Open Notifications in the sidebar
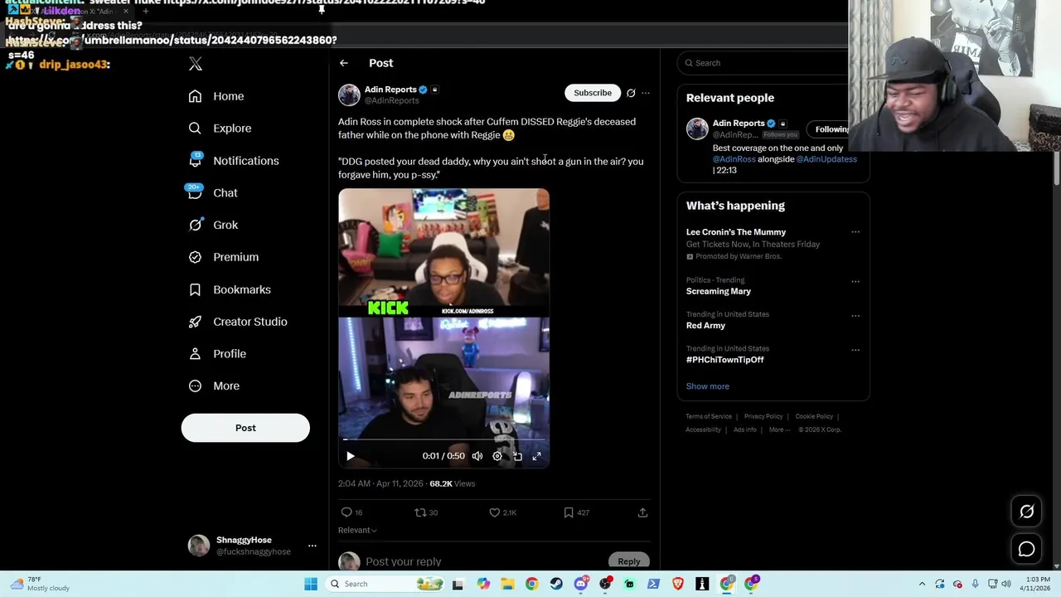The image size is (1061, 597). click(x=234, y=161)
